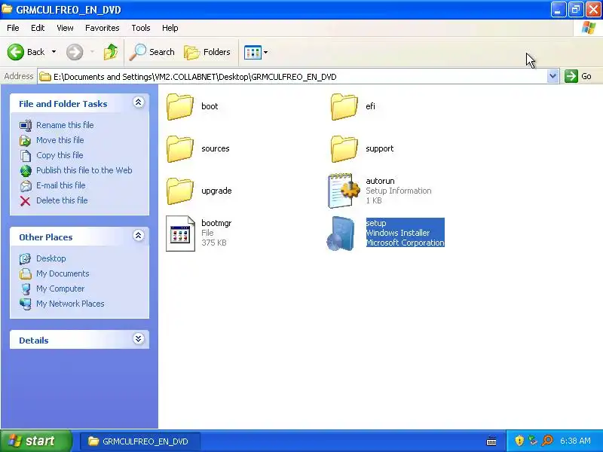Collapse the Other Places panel

(x=139, y=236)
